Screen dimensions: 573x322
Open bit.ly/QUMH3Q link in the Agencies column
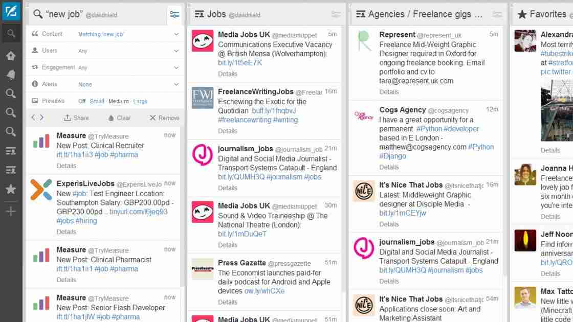pos(402,270)
